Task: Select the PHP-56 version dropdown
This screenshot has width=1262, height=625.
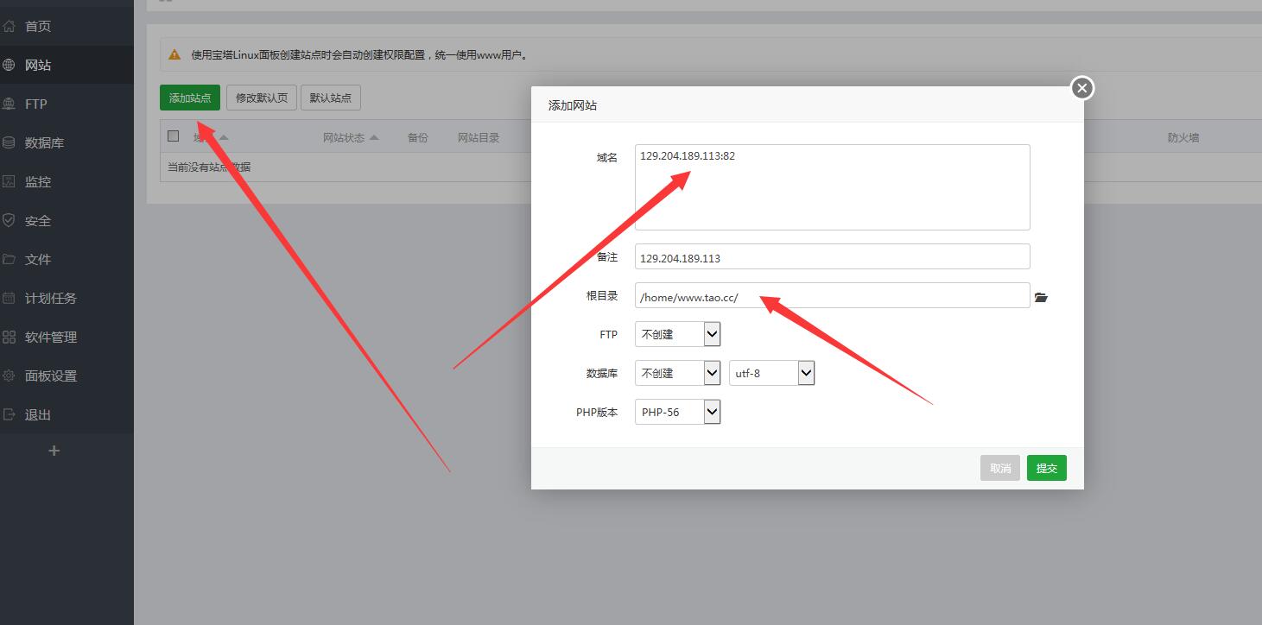Action: pos(677,412)
